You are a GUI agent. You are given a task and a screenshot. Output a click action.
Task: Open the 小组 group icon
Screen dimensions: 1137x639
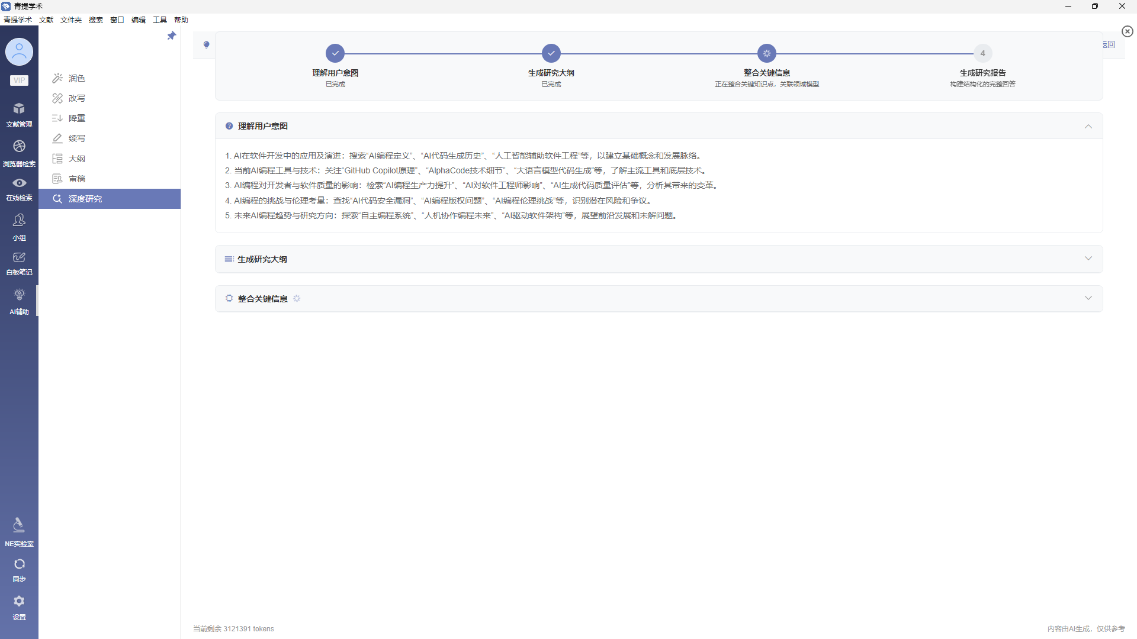coord(19,226)
